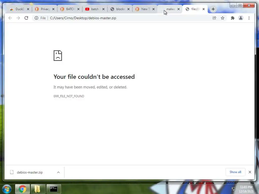The image size is (259, 194).
Task: Click 'It may have been moved' message
Action: [90, 87]
